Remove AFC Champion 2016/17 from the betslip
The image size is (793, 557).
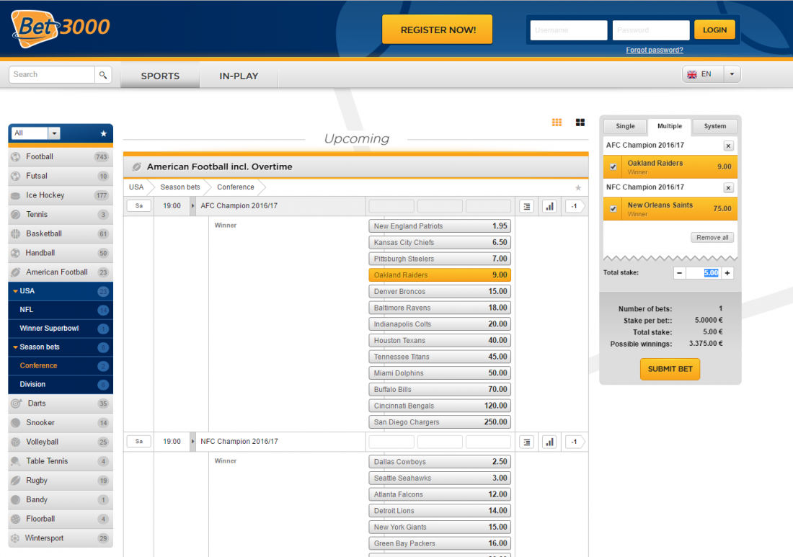pyautogui.click(x=728, y=146)
